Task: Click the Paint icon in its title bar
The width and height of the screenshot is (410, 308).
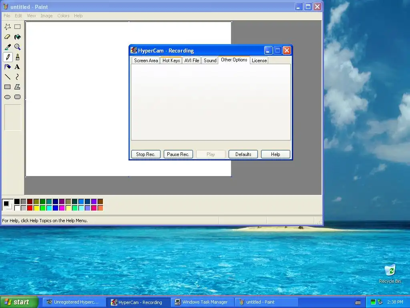Action: coord(6,6)
